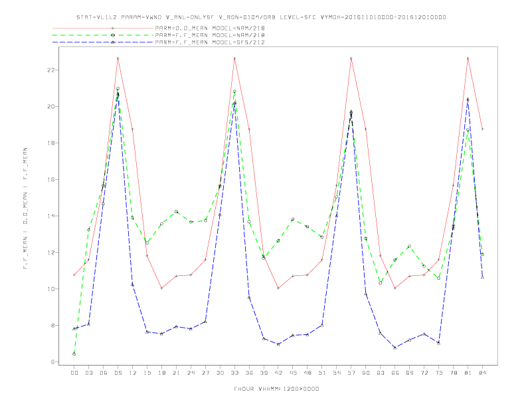Click x-axis tick label 15
Viewport: 526px width, 406px height.
147,373
